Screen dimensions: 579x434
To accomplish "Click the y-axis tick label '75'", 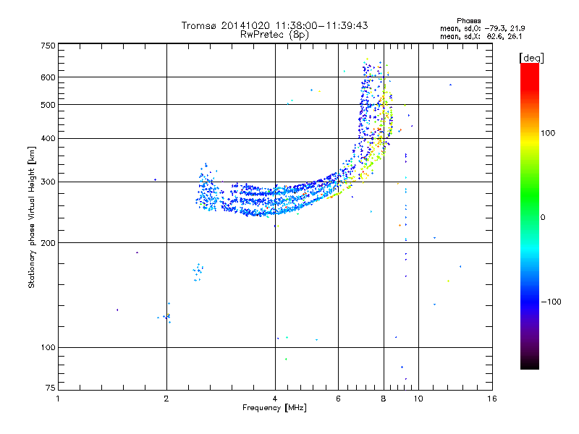I will tap(51, 388).
